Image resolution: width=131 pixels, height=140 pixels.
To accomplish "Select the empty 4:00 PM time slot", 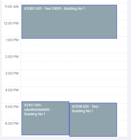I will tap(74, 91).
